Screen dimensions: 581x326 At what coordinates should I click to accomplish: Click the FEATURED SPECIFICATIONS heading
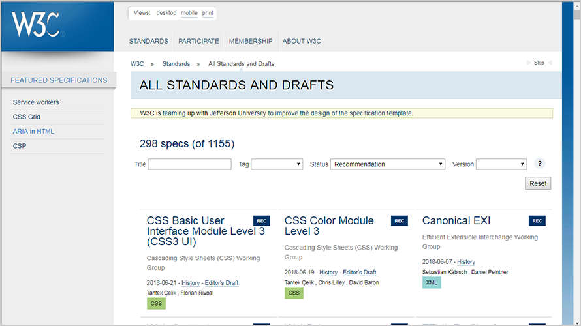(59, 80)
